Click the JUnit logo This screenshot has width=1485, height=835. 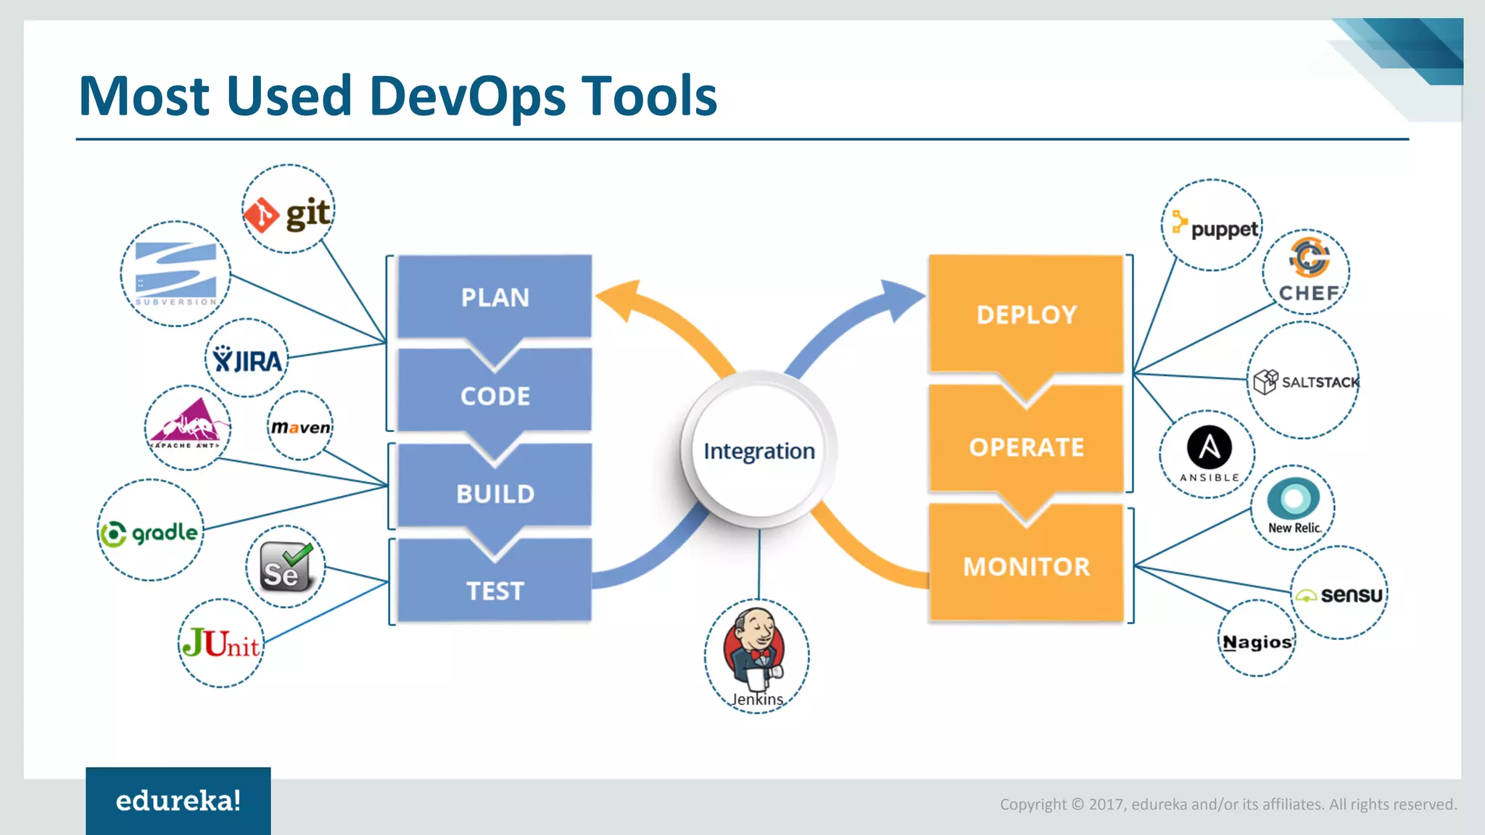(221, 644)
